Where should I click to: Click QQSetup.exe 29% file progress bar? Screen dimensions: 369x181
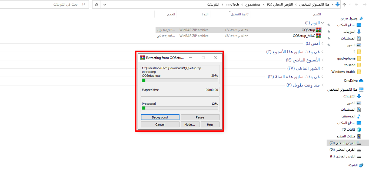point(180,80)
